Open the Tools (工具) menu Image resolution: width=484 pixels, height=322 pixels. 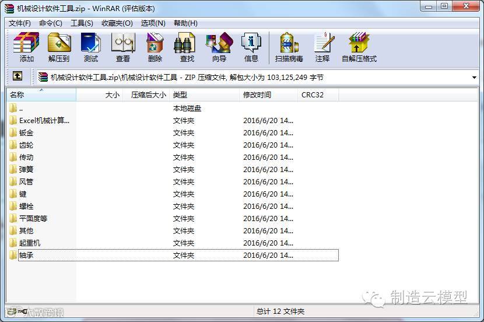[x=82, y=23]
